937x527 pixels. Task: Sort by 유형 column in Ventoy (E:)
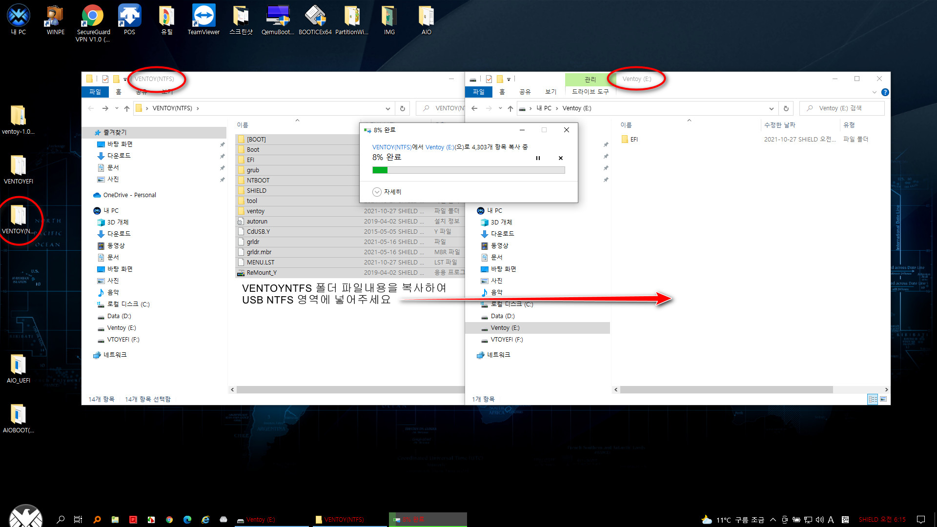coord(849,125)
